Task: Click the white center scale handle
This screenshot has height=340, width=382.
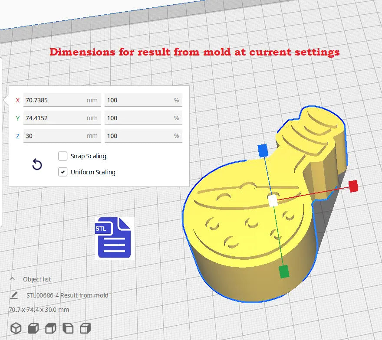Action: click(x=273, y=201)
